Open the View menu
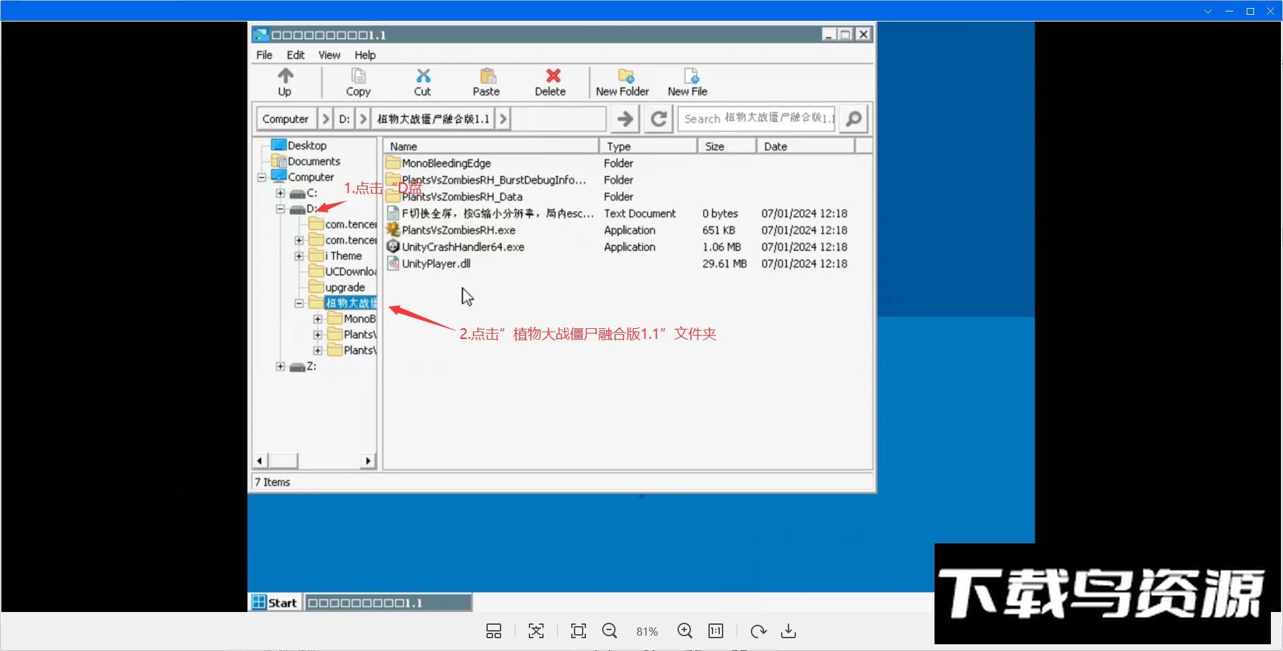 click(x=329, y=55)
